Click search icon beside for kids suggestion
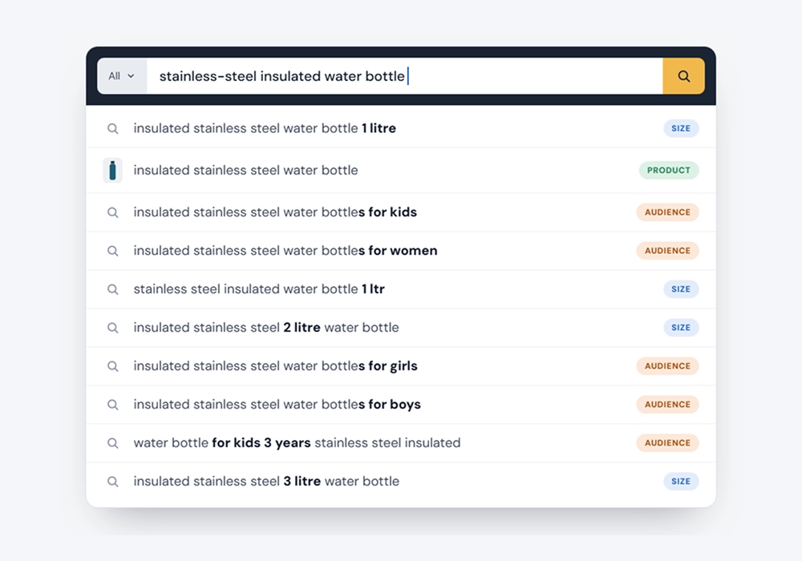Screen dimensions: 802x561 tap(112, 212)
